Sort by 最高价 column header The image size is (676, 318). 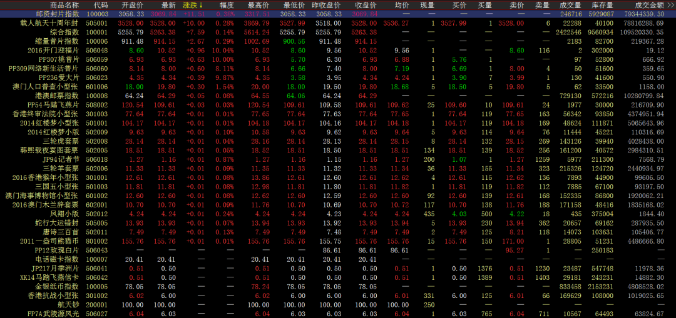pos(259,5)
